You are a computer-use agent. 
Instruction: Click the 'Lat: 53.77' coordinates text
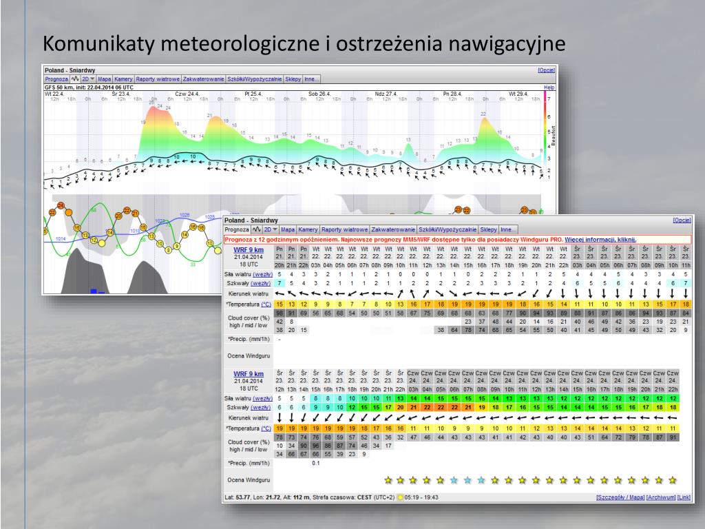(239, 497)
